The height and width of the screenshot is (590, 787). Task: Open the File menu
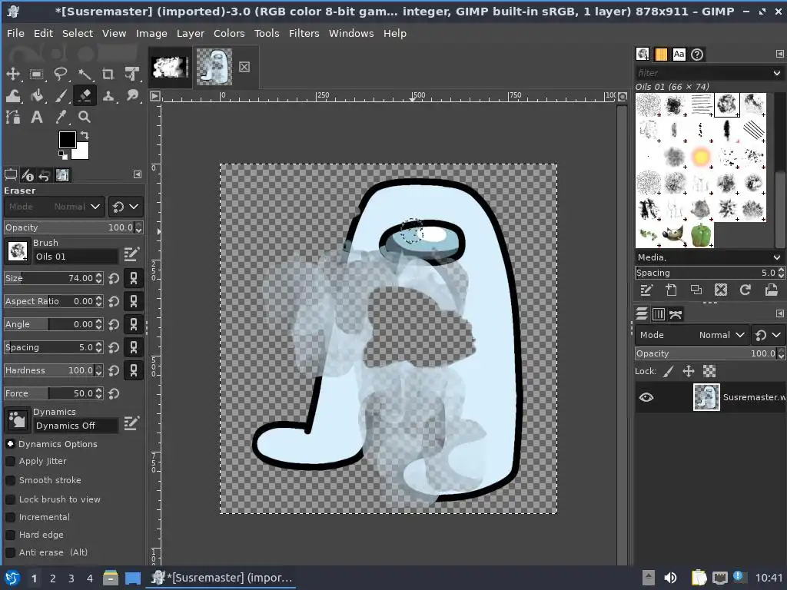(15, 33)
